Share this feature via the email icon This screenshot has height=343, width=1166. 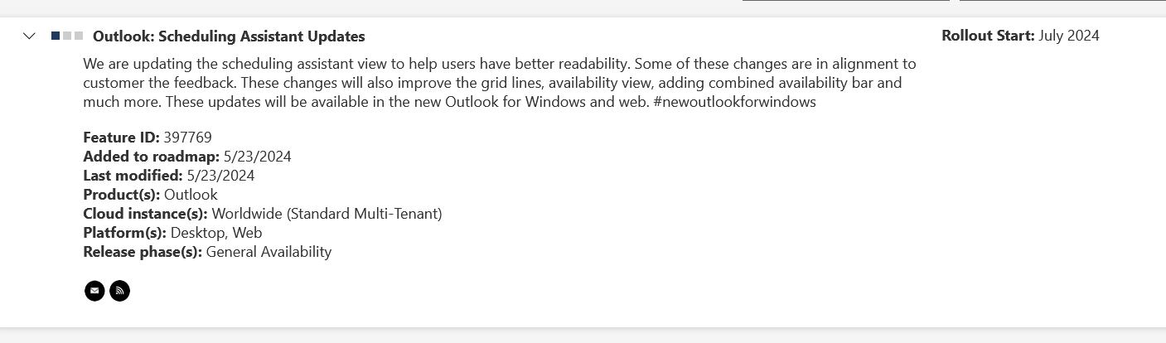94,291
